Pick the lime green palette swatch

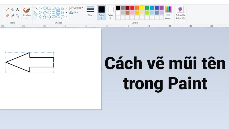[x=147, y=13]
